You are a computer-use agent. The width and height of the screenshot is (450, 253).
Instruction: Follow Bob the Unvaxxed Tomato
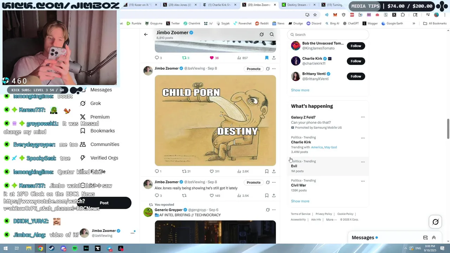(x=356, y=46)
